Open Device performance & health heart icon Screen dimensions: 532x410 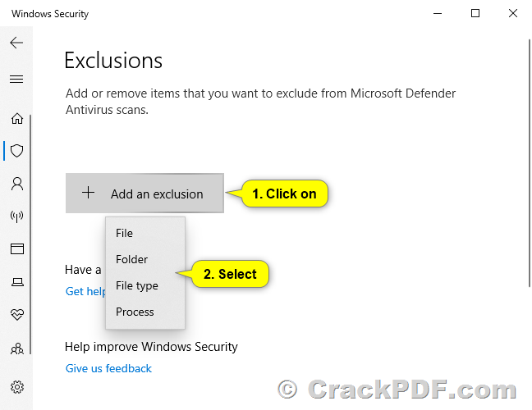tap(17, 315)
